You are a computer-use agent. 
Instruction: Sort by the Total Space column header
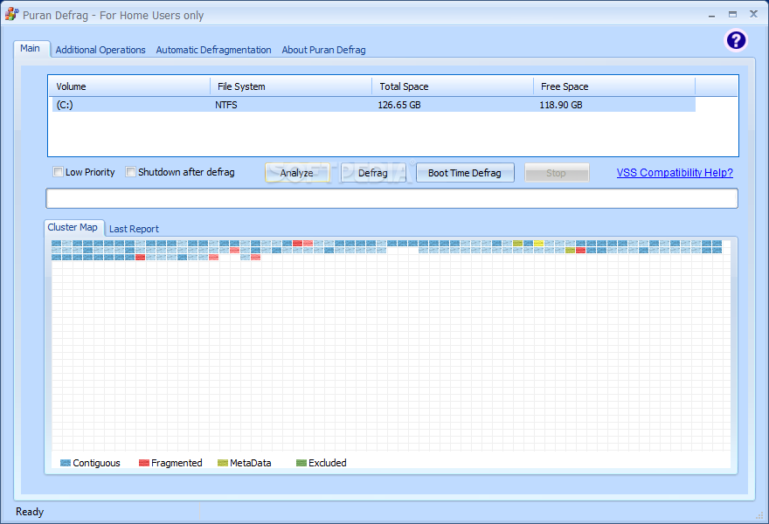[453, 86]
